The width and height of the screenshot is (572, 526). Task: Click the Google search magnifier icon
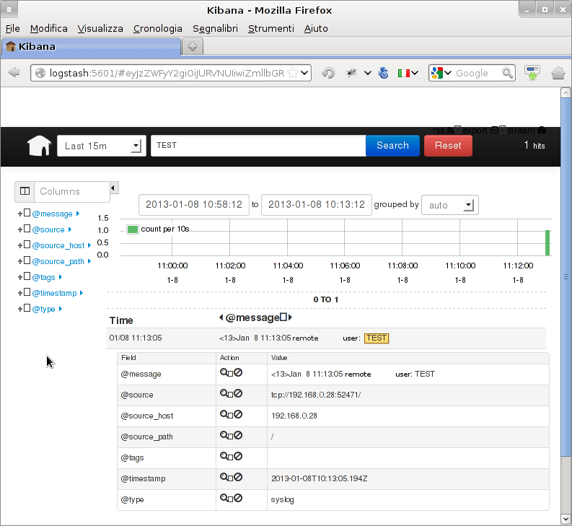507,73
